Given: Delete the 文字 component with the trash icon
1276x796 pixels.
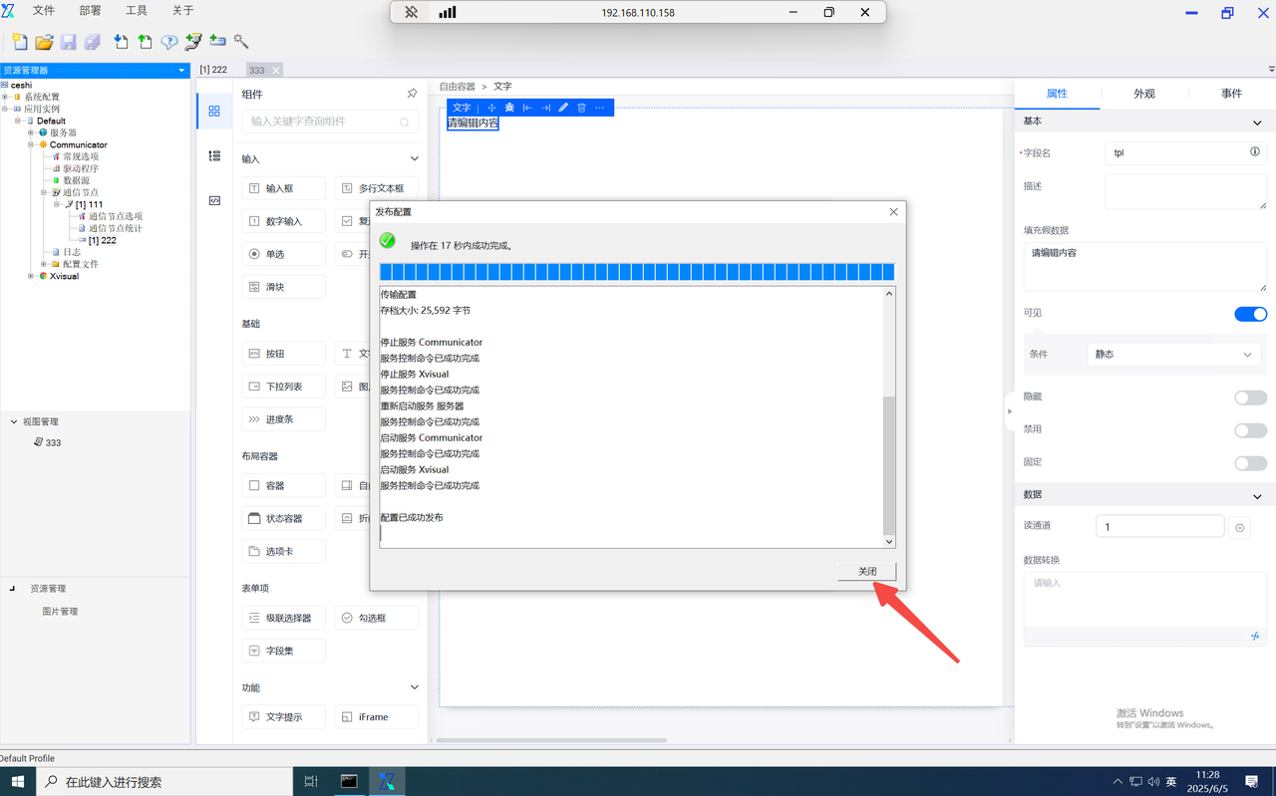Looking at the screenshot, I should click(x=581, y=108).
